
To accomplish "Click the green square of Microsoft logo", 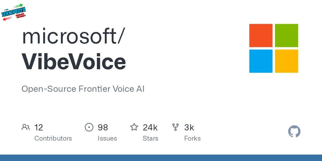I will (x=286, y=35).
